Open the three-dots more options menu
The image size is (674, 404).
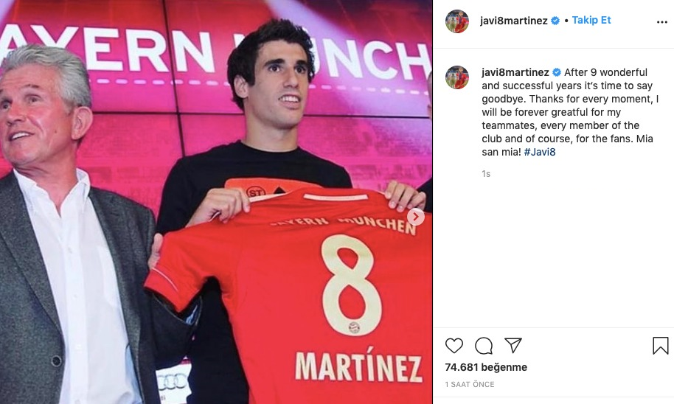pyautogui.click(x=662, y=22)
